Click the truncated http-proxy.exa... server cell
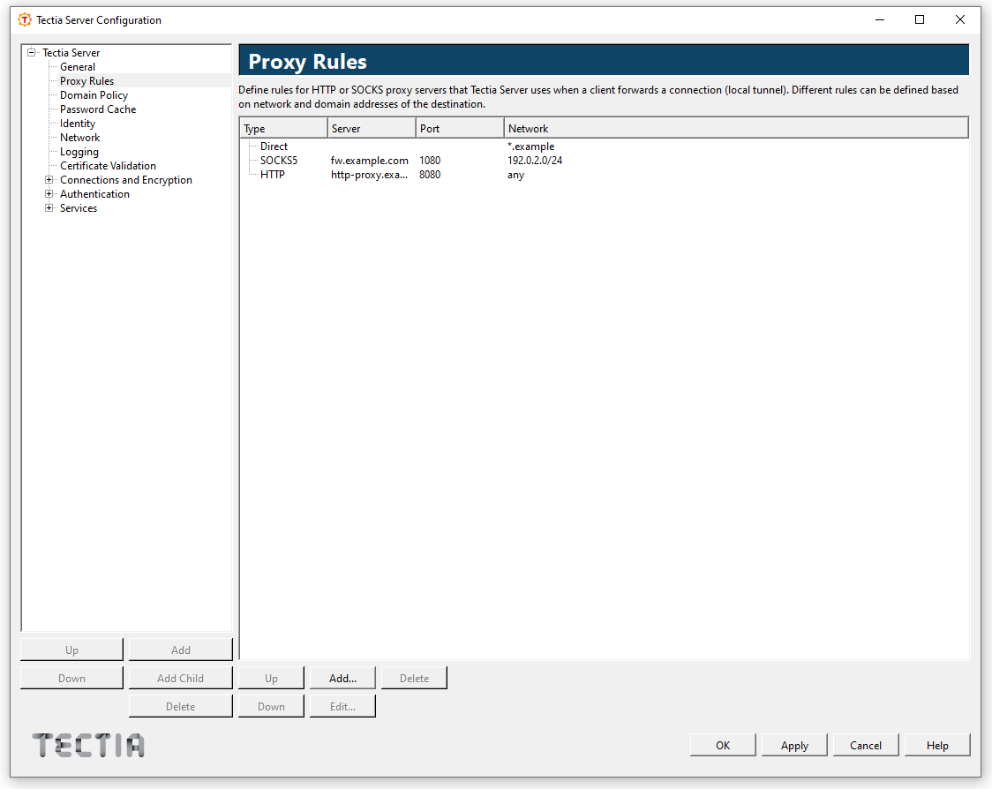The image size is (992, 789). coord(369,175)
